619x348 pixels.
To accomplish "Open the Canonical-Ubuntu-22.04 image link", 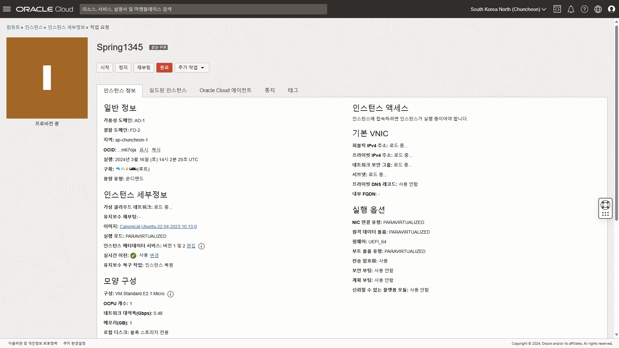I will coord(158,227).
